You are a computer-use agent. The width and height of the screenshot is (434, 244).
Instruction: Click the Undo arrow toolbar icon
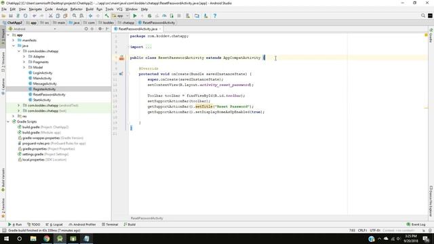pyautogui.click(x=35, y=16)
